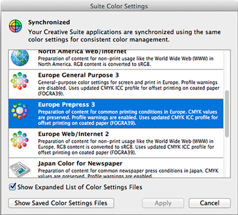Choose the Europe Web/Internet 2 title
Screen dimensions: 238x215
73,134
